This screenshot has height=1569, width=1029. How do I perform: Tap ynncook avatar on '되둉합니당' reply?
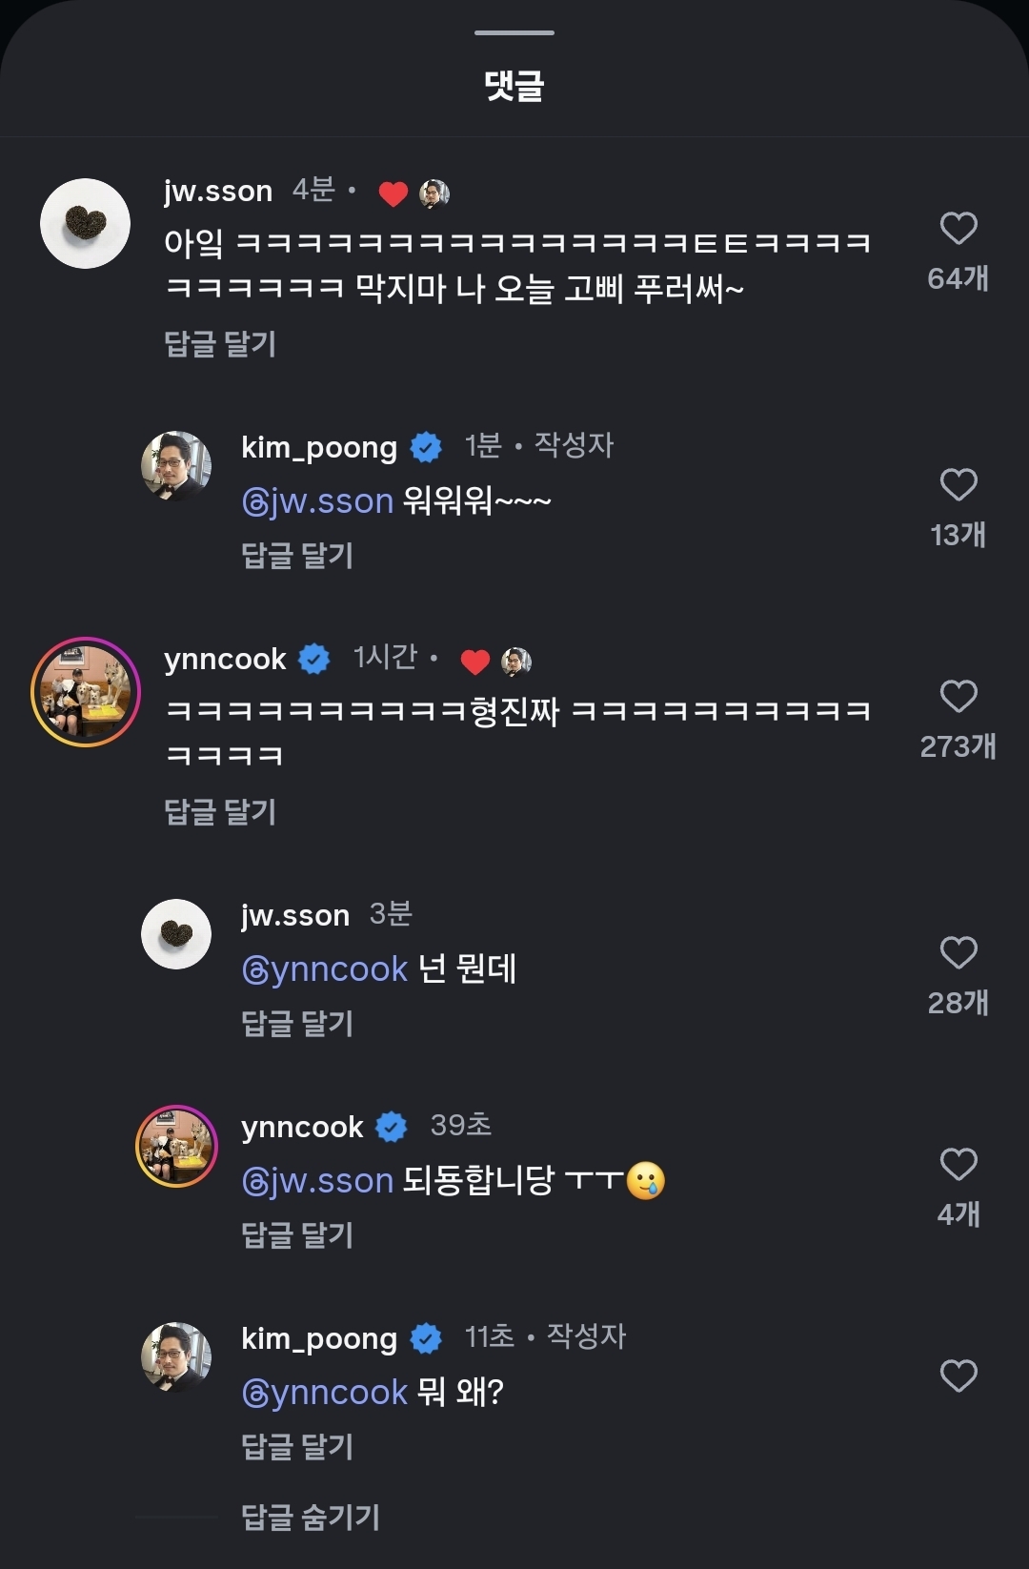click(x=176, y=1146)
